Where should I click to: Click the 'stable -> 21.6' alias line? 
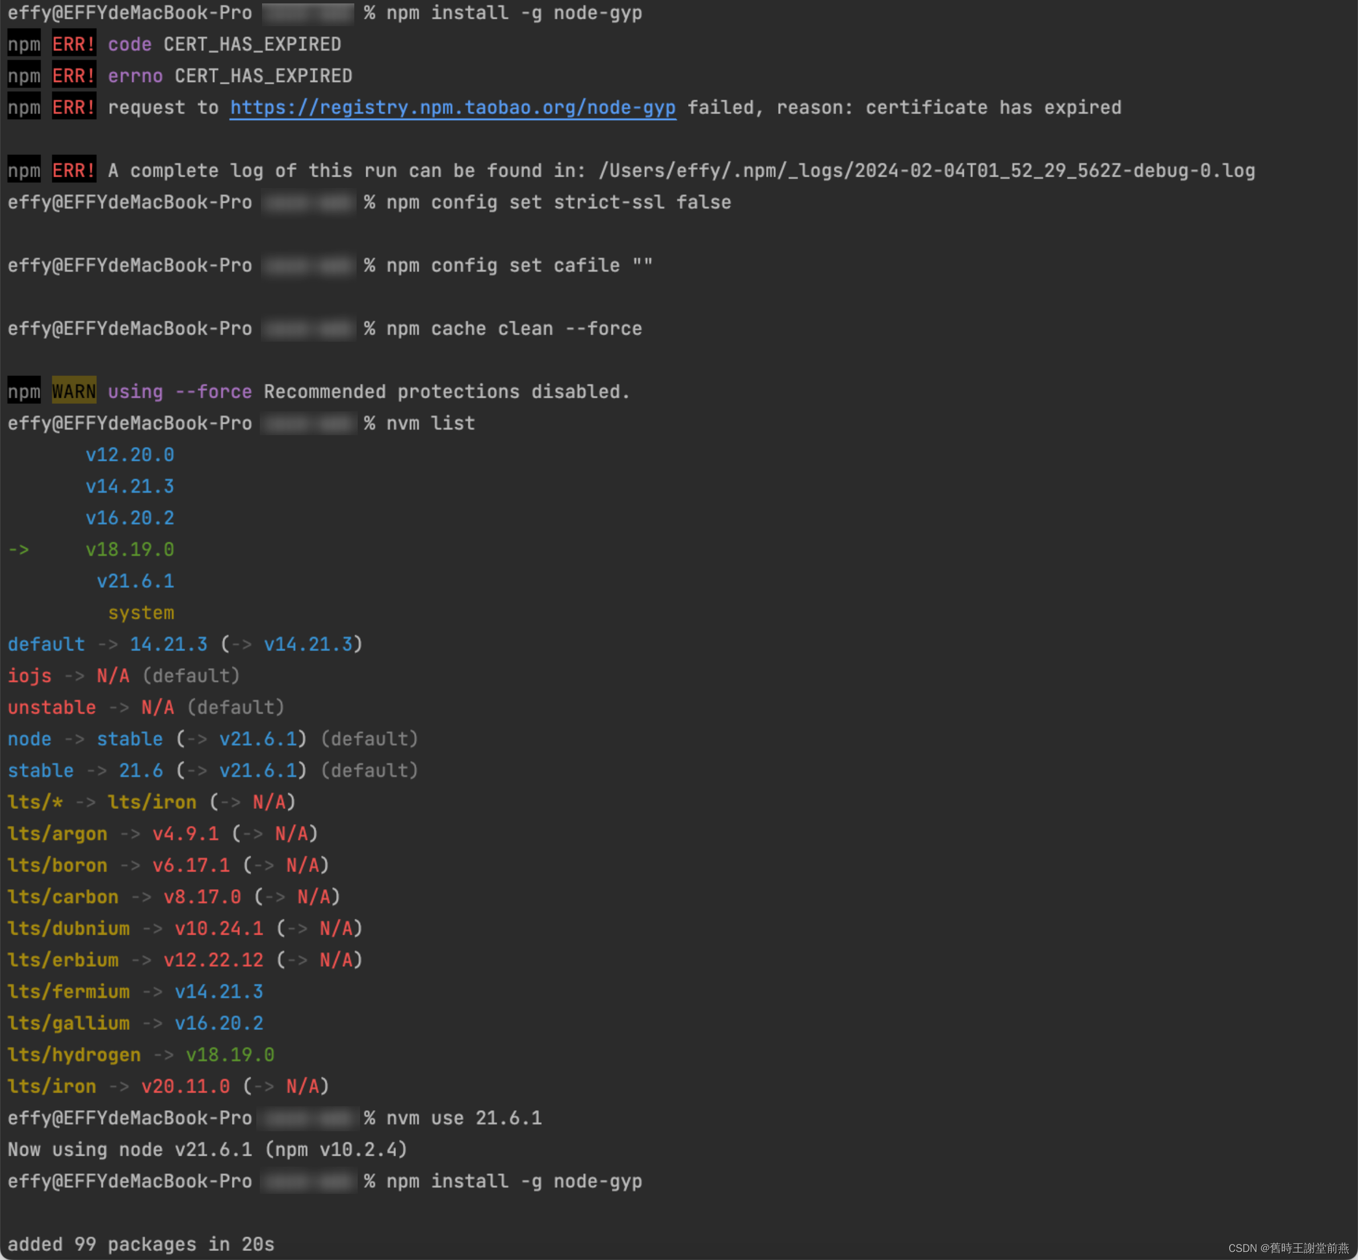pos(212,771)
